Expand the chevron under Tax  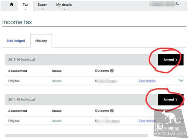(x=26, y=9)
